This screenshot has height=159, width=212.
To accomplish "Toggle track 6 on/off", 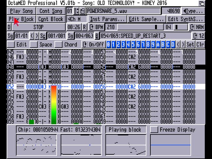I will [x=138, y=44].
